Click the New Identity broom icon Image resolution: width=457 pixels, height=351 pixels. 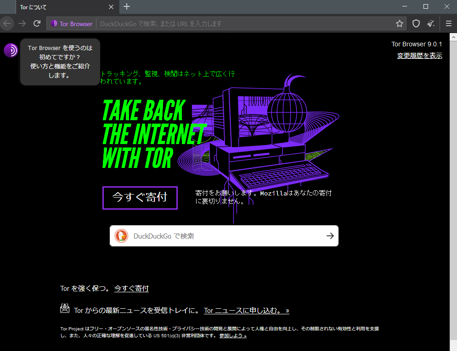pos(431,23)
